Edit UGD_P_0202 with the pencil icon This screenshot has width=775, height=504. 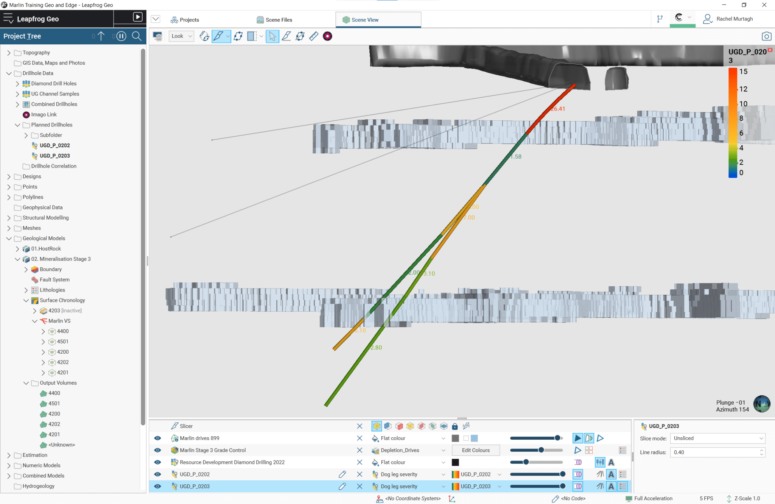342,474
